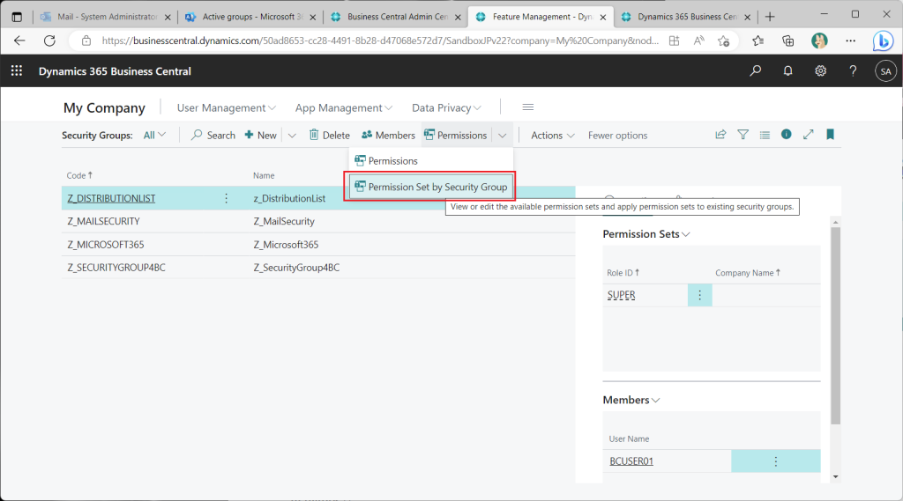Click Delete in the action bar

(x=329, y=136)
